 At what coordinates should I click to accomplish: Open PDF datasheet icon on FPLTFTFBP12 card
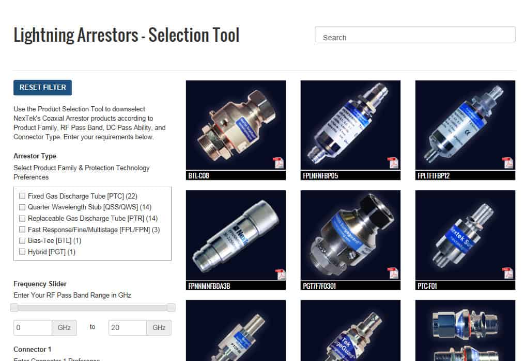click(507, 163)
